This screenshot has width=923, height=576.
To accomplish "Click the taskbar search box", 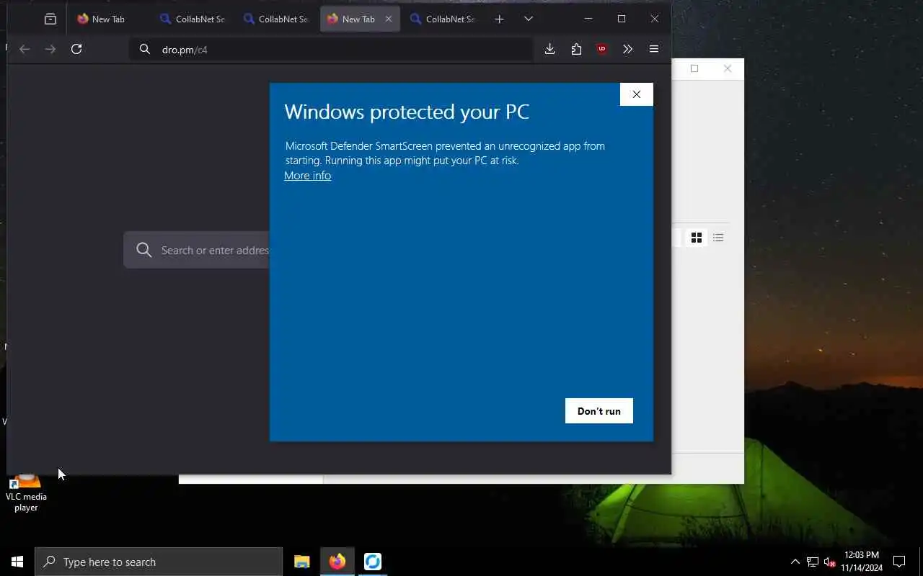I will pyautogui.click(x=159, y=562).
